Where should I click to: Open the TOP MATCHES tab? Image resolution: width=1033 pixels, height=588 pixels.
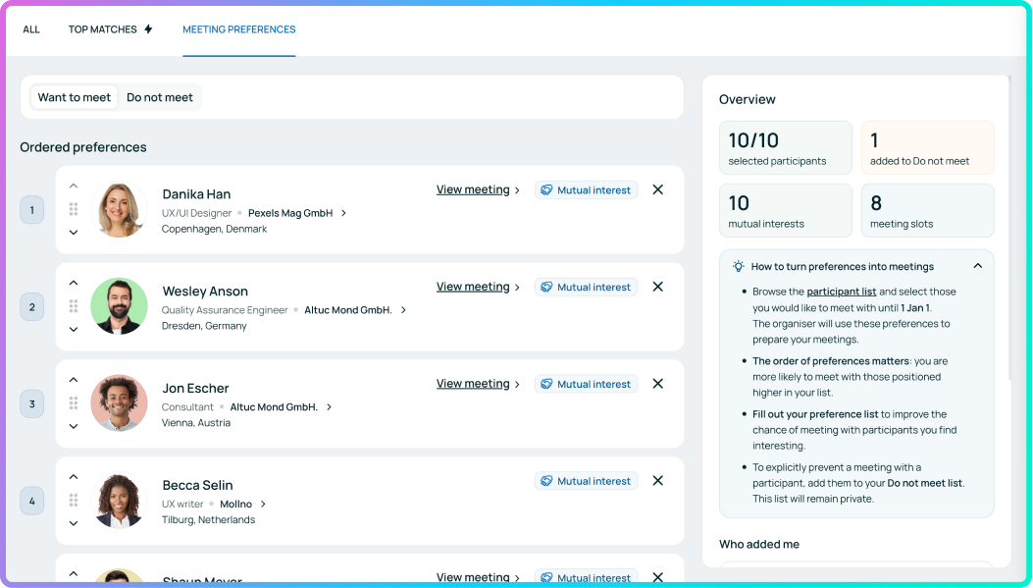point(110,29)
